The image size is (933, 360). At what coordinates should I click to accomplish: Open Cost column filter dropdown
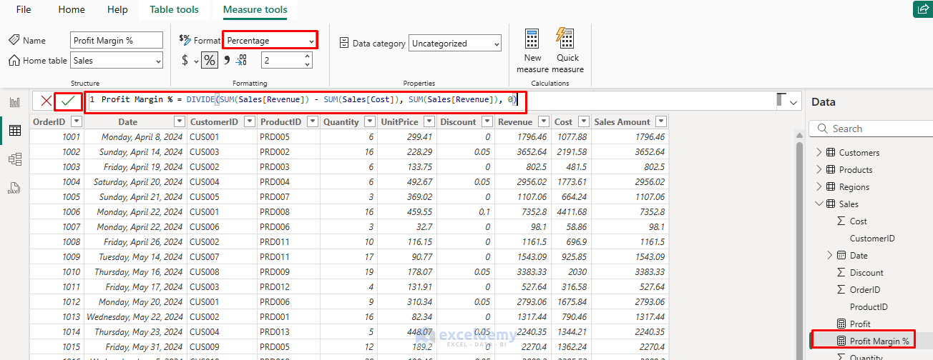click(584, 121)
